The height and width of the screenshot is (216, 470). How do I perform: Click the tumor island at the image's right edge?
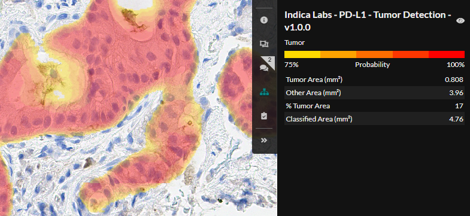point(237,90)
